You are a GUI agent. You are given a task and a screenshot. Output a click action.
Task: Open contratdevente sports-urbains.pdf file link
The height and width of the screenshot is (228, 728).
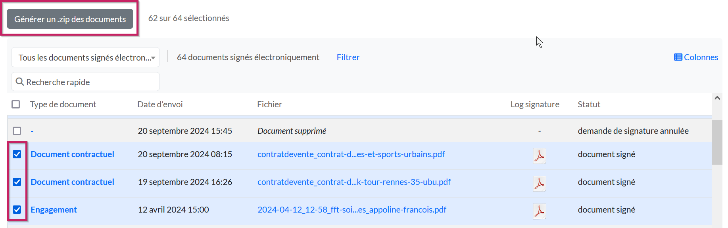pos(351,154)
